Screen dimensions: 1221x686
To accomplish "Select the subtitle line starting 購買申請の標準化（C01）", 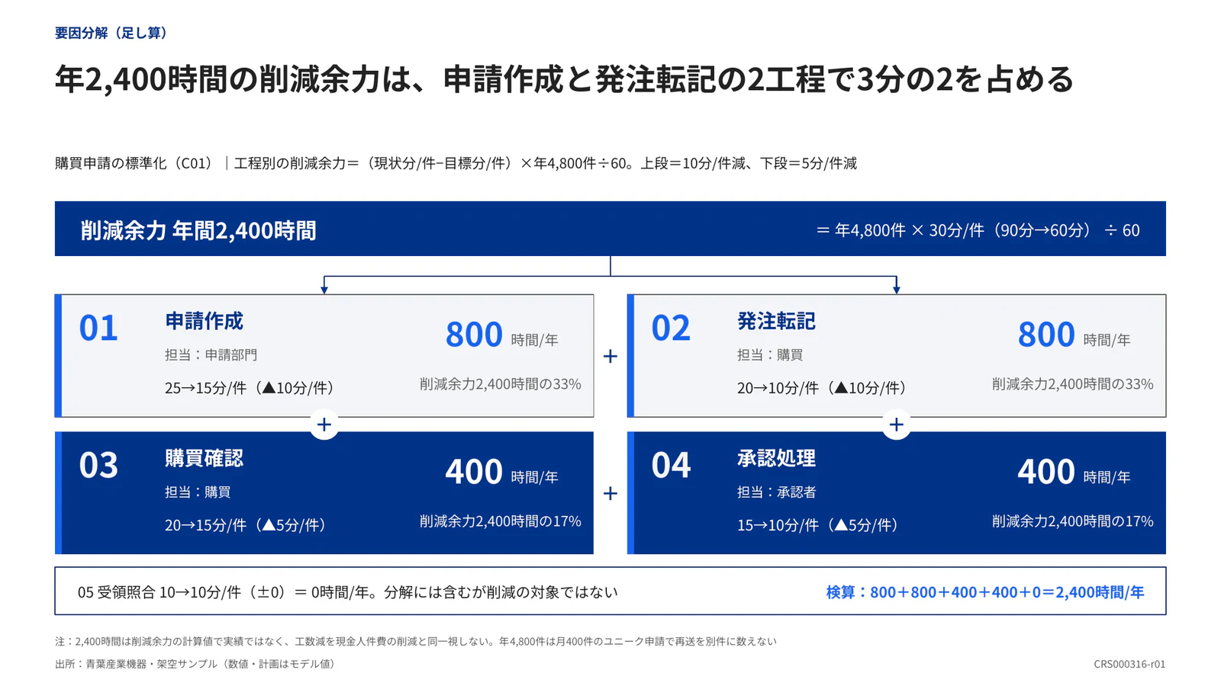I will click(456, 163).
